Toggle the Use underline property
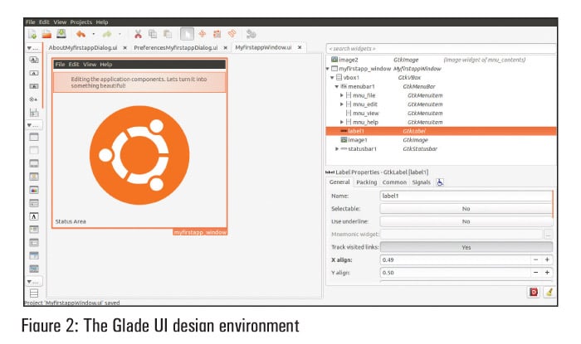The width and height of the screenshot is (581, 344). pos(465,221)
